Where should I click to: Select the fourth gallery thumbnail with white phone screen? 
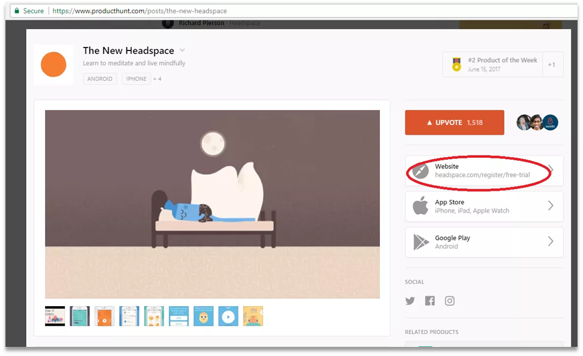[x=129, y=317]
